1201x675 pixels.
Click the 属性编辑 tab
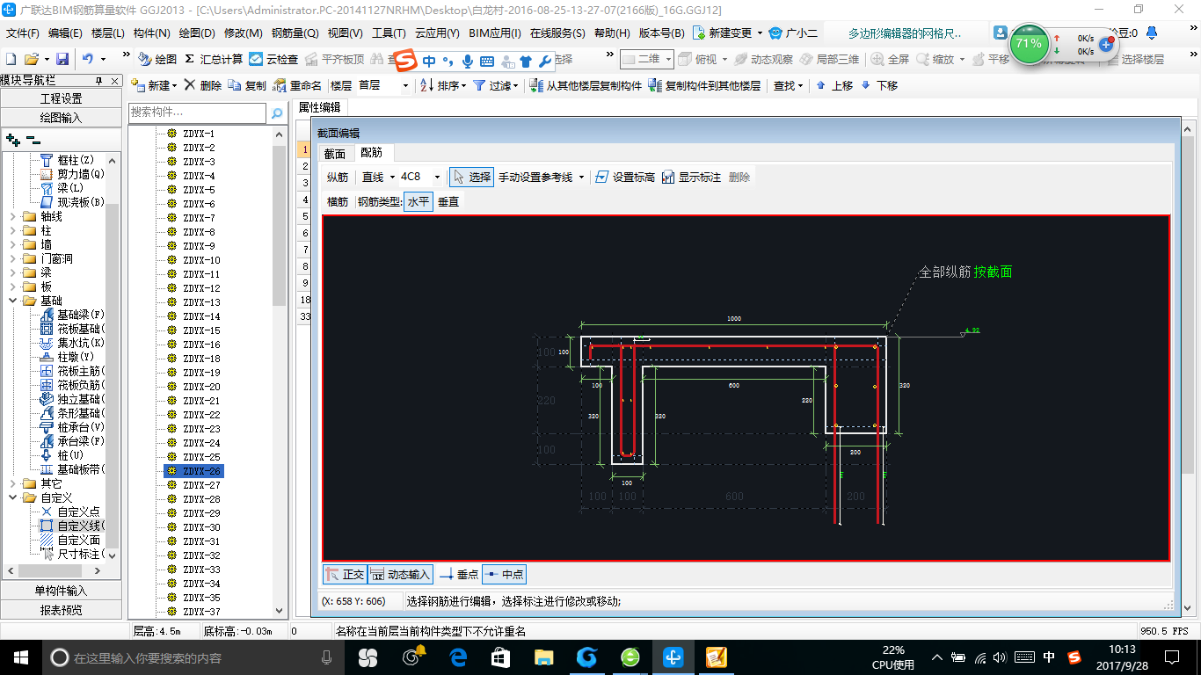(320, 107)
